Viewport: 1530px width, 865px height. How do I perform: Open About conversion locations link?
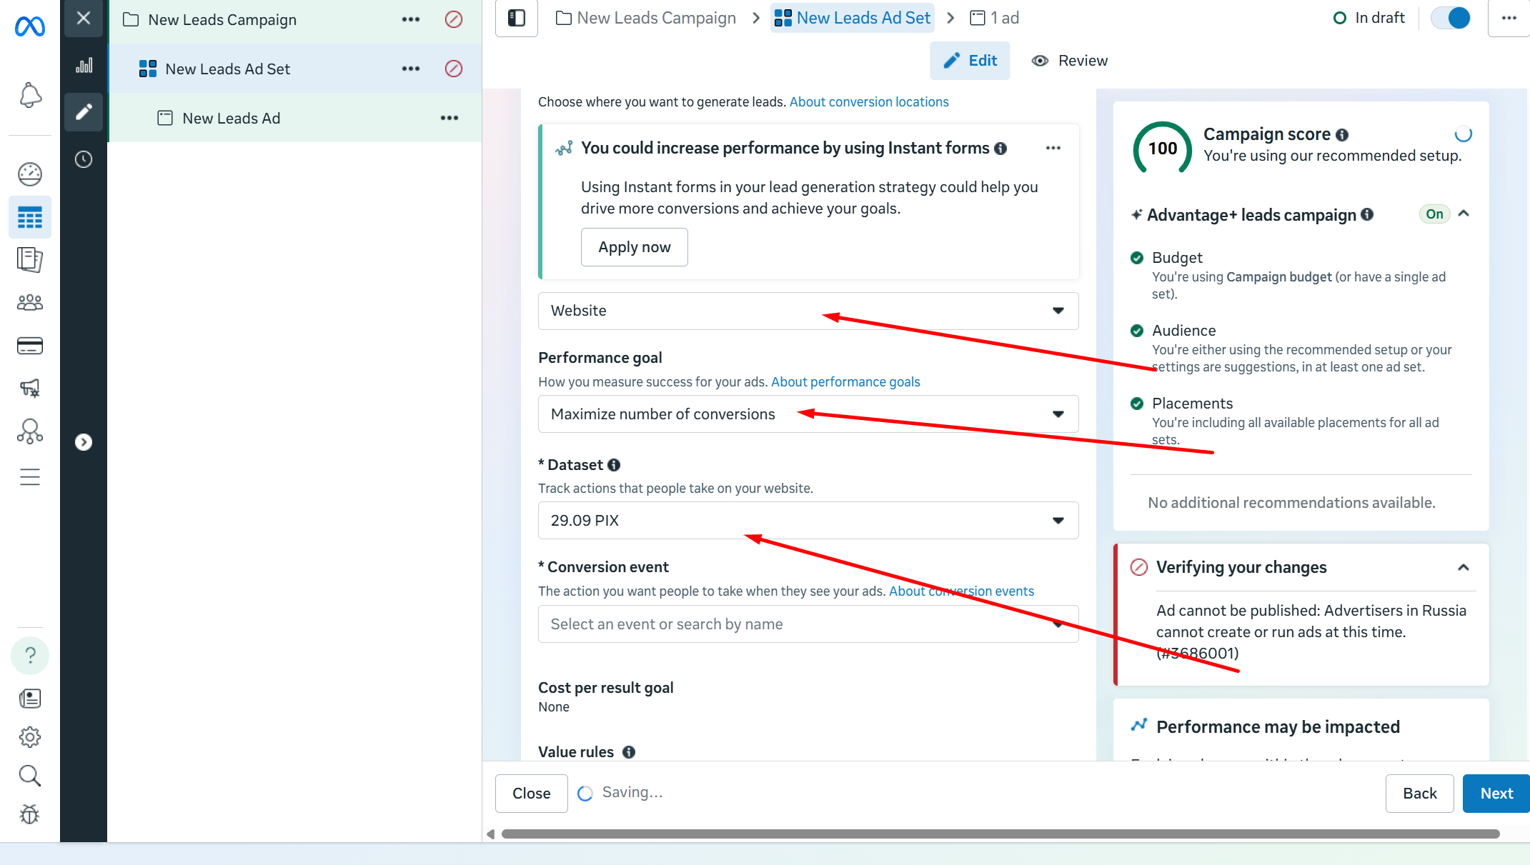(869, 102)
